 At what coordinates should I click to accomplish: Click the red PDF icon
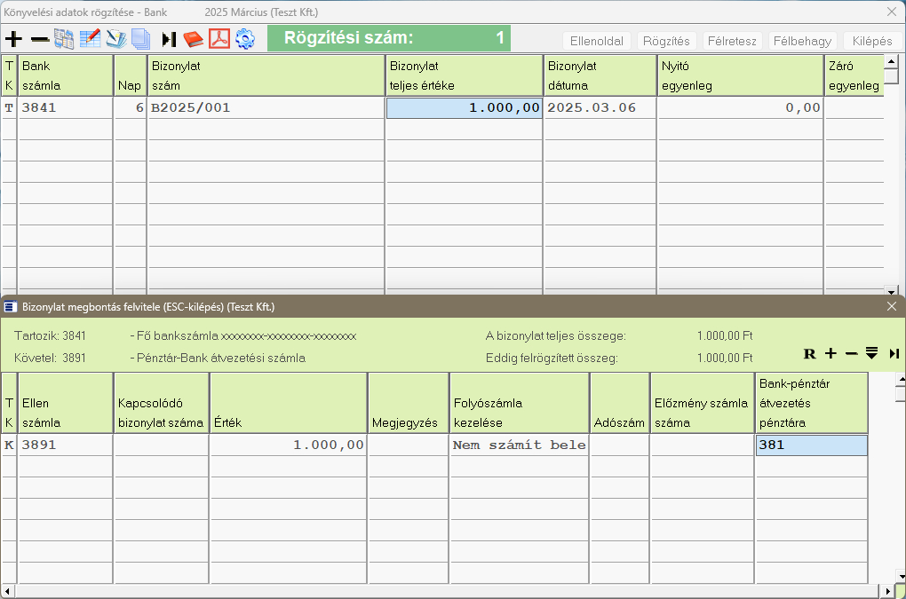[x=219, y=39]
